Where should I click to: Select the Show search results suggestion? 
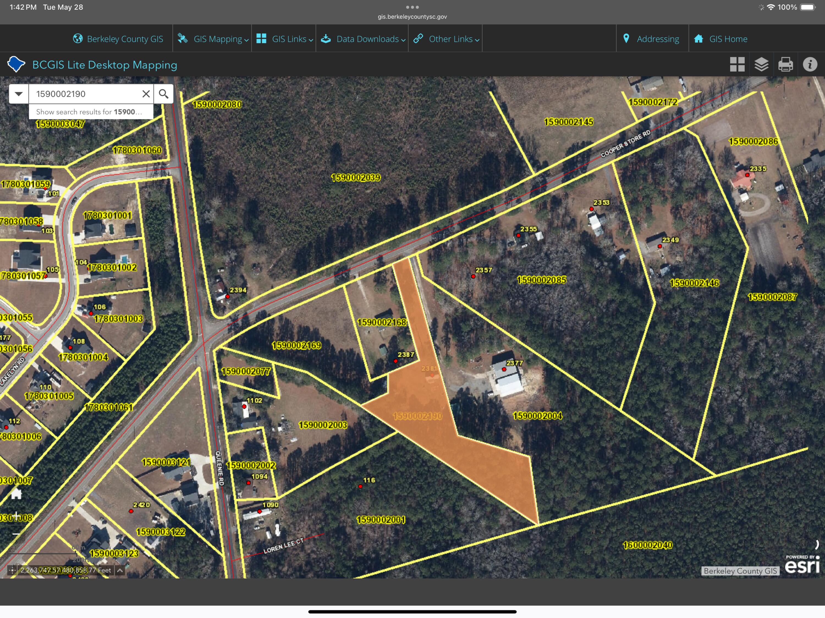pos(91,112)
